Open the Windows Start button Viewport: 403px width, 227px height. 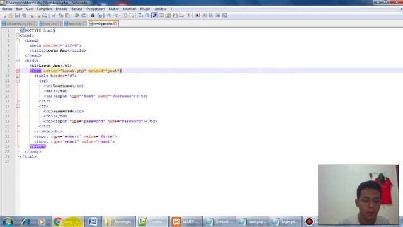point(8,221)
